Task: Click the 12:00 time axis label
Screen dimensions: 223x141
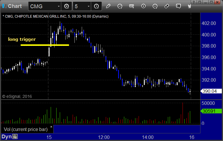Action: click(x=104, y=137)
